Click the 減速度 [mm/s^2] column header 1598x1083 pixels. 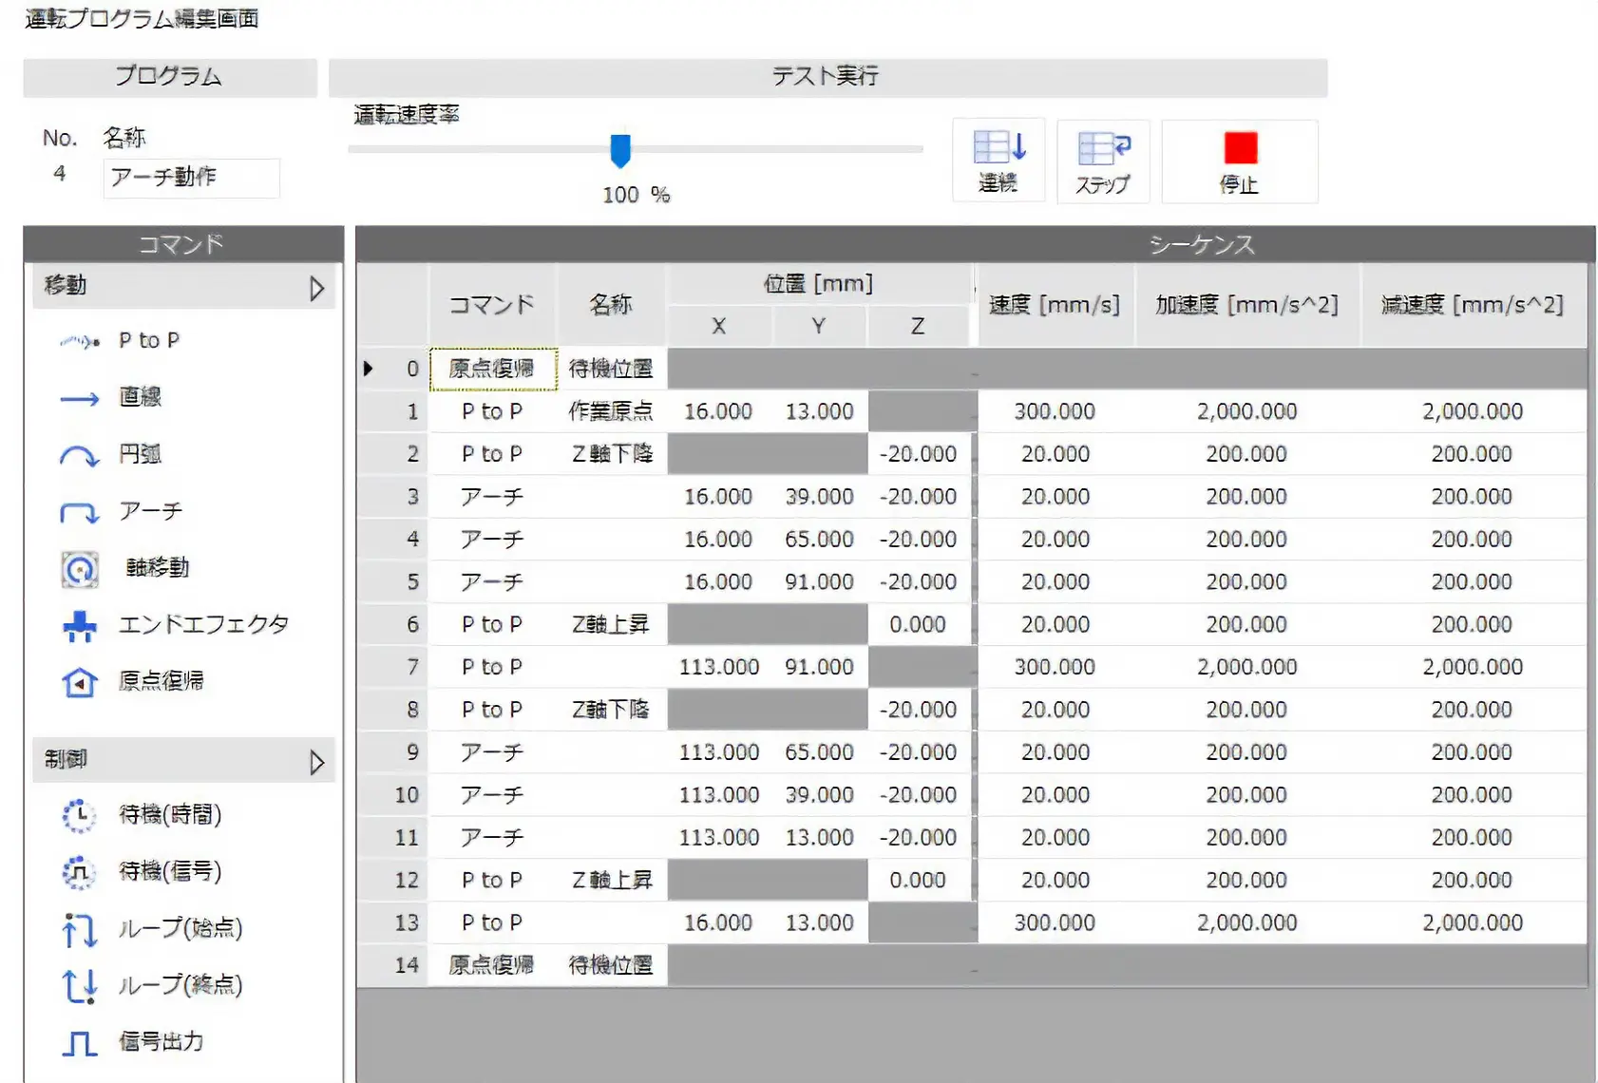click(1473, 305)
